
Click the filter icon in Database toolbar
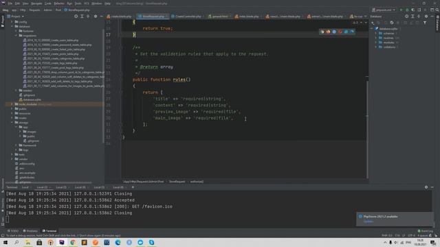[425, 23]
